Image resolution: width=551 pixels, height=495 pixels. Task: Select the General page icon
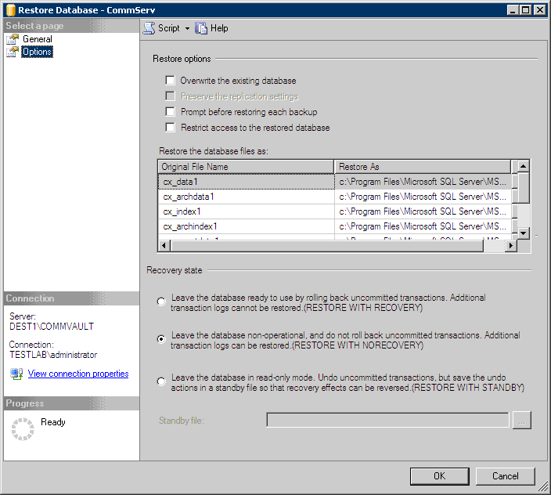pos(13,39)
